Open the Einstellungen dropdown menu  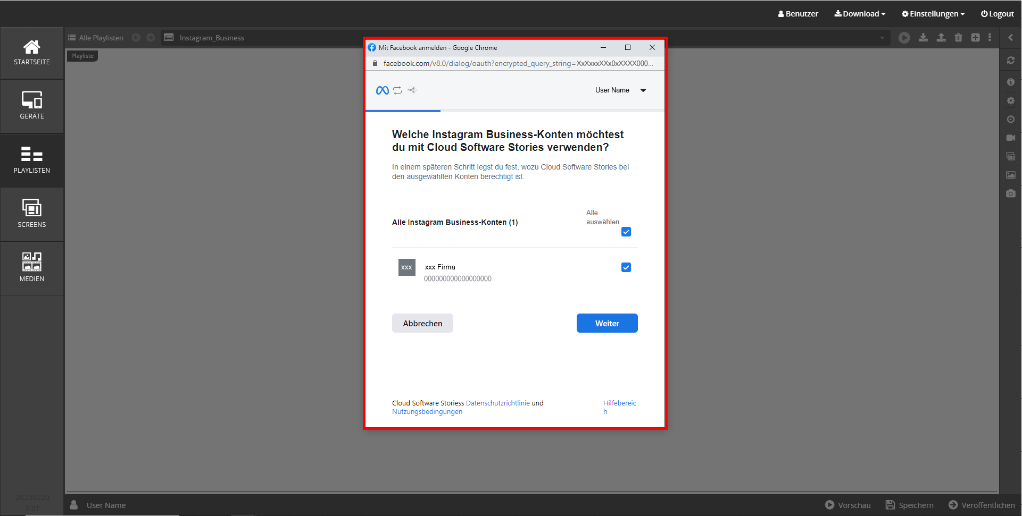click(x=933, y=14)
